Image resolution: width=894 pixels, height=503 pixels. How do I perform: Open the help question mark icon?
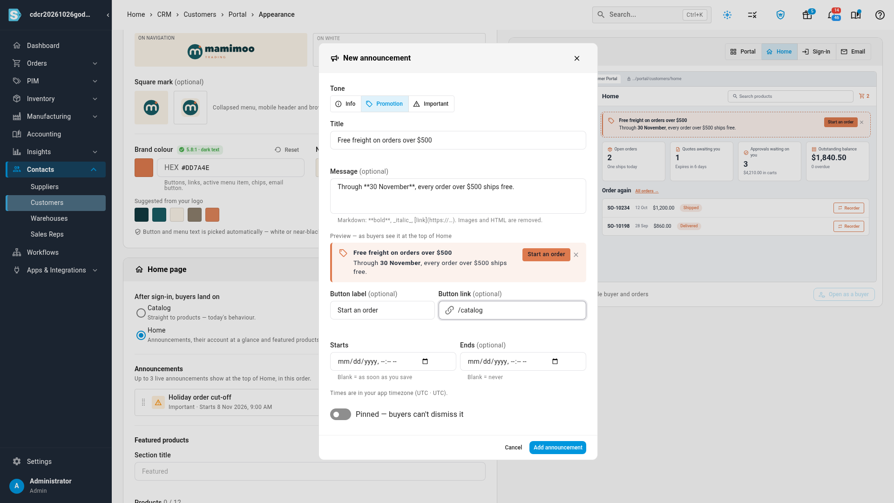click(x=880, y=15)
